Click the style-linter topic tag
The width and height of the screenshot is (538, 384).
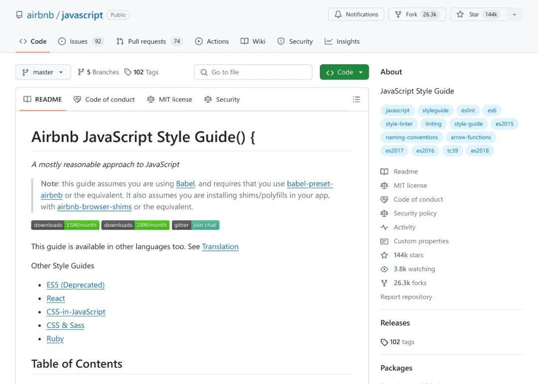point(399,124)
